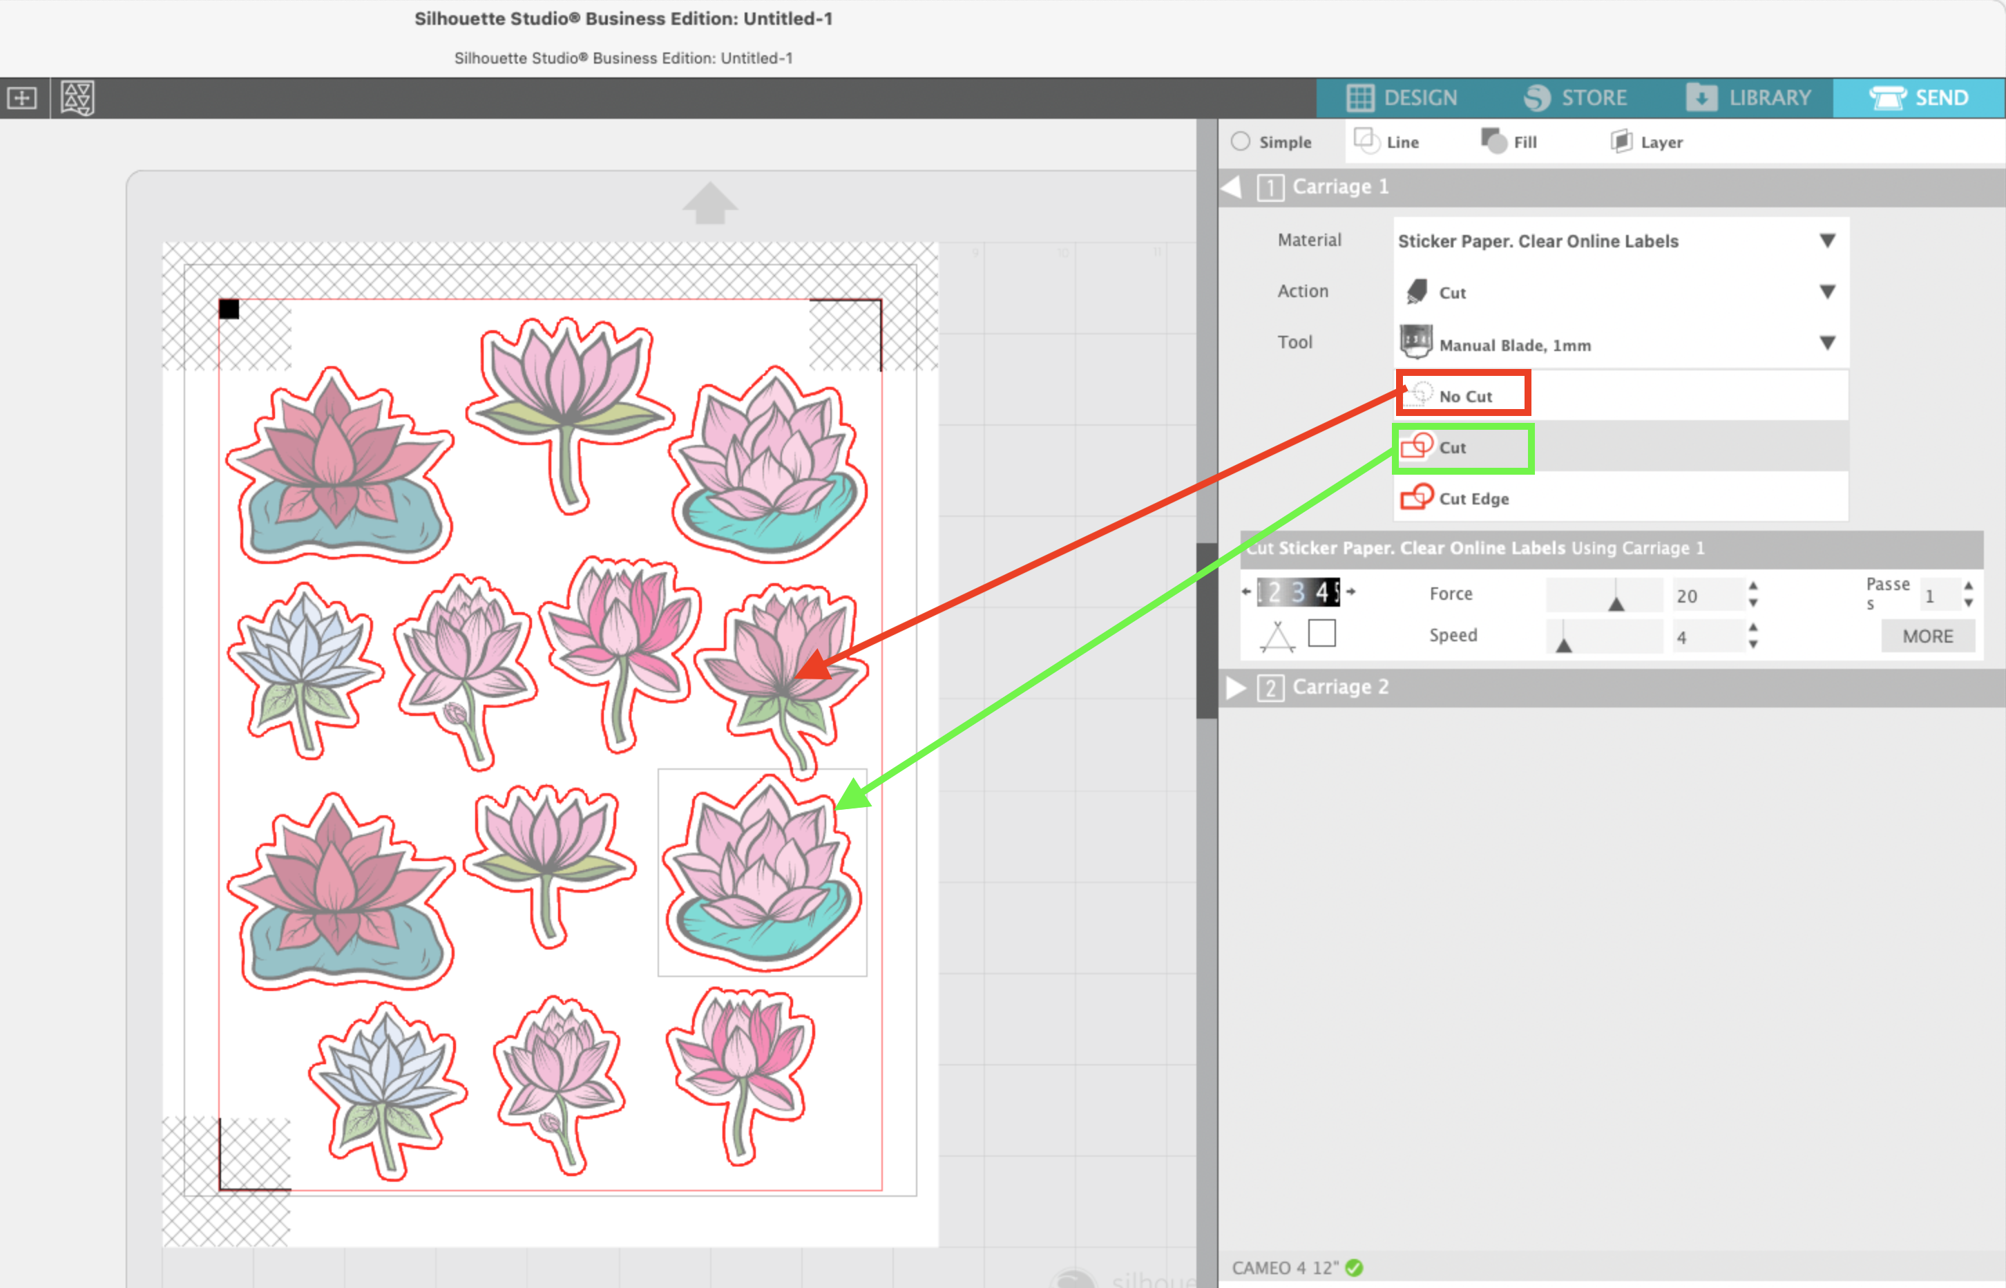This screenshot has width=2006, height=1288.
Task: Click the blade depth number dial
Action: [x=1298, y=592]
